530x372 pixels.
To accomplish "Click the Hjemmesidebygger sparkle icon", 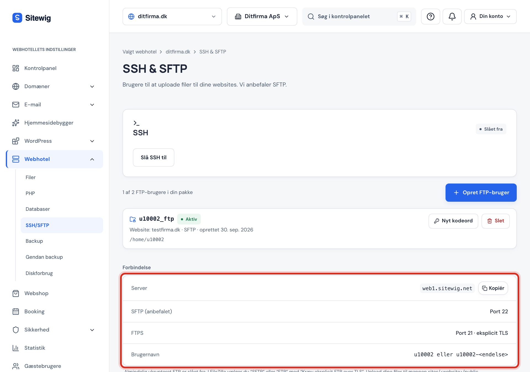I will (x=16, y=123).
